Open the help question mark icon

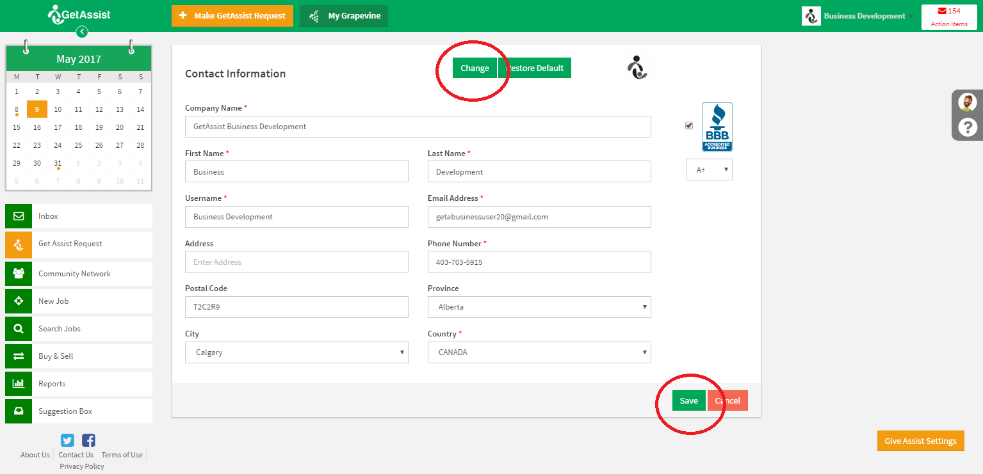967,127
